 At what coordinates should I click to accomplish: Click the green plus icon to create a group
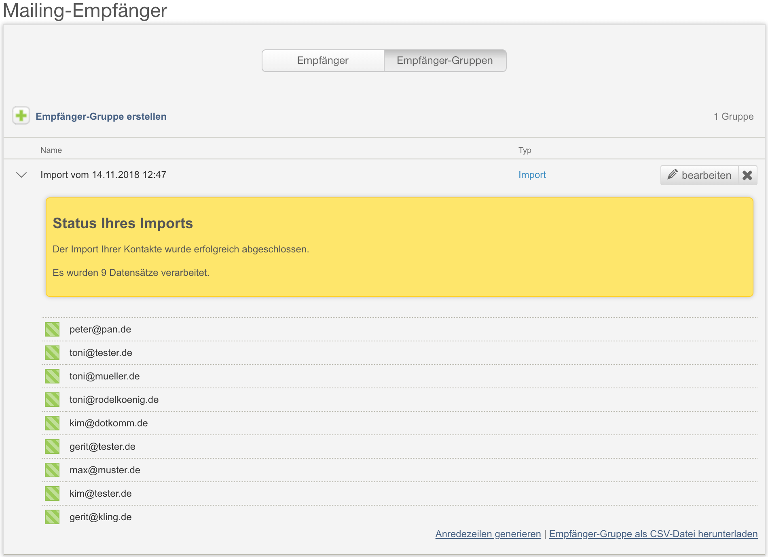(21, 116)
